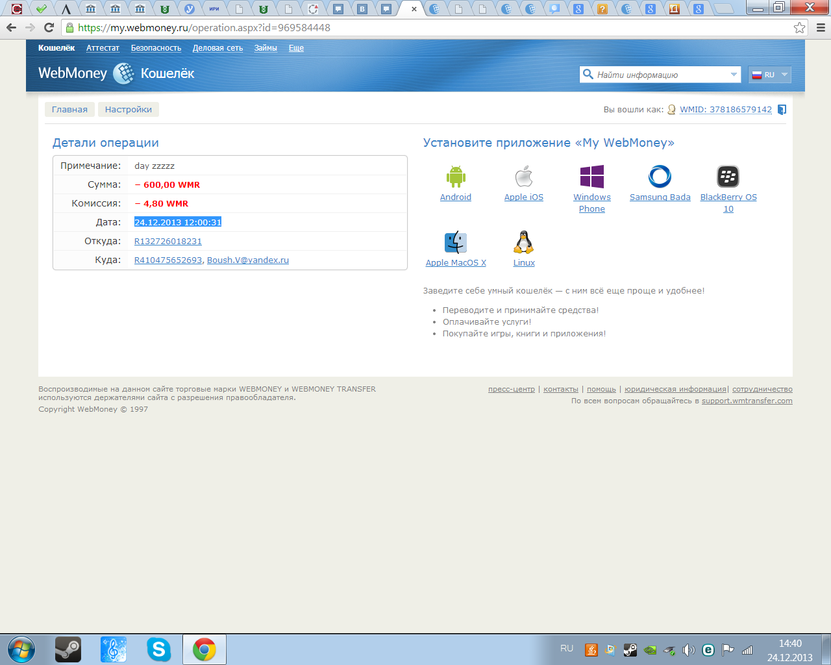Click the note text day zzzzz
The image size is (831, 665).
click(x=155, y=166)
